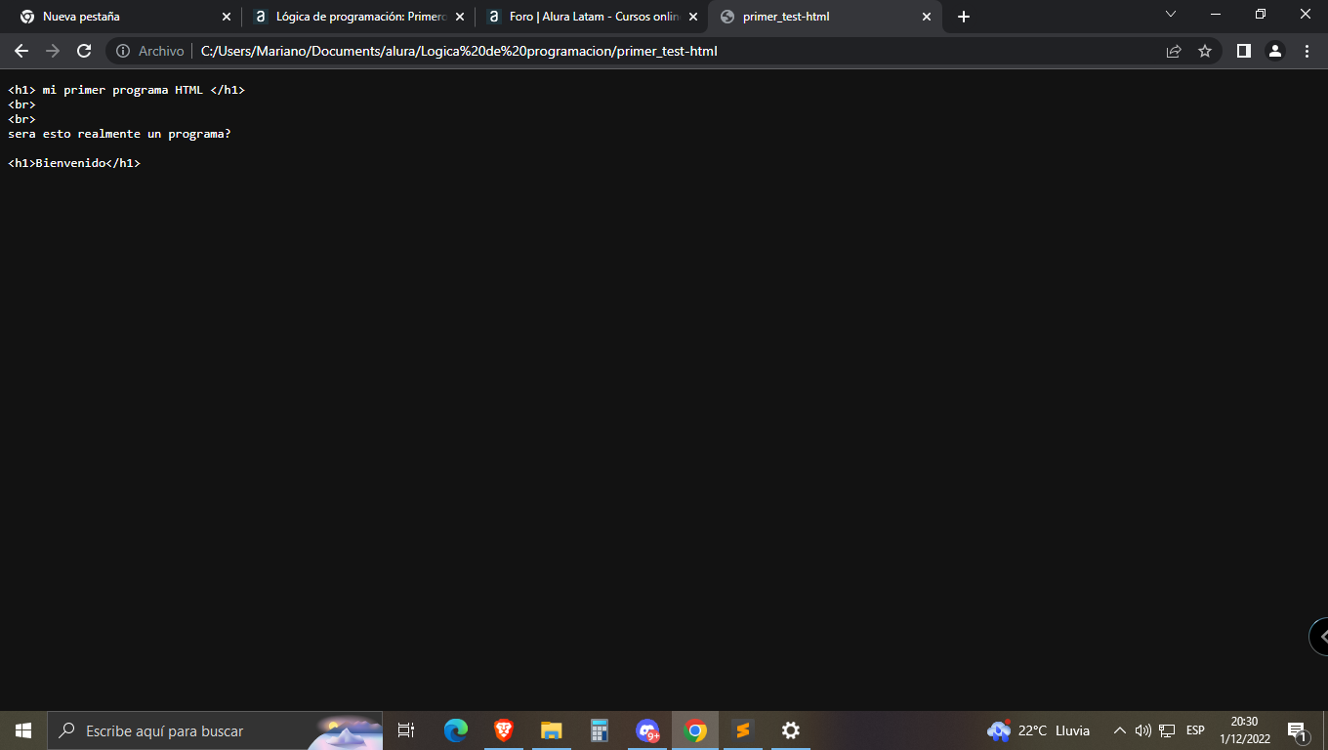
Task: Show hidden system tray icons
Action: 1120,730
